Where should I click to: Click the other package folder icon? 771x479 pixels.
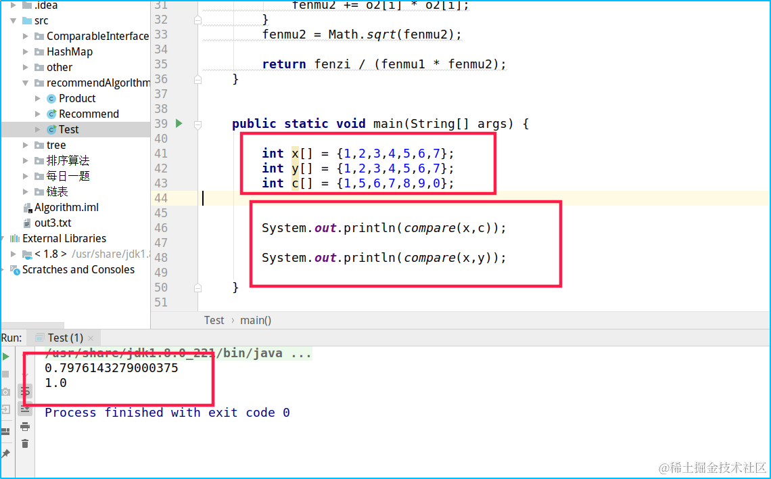point(39,68)
